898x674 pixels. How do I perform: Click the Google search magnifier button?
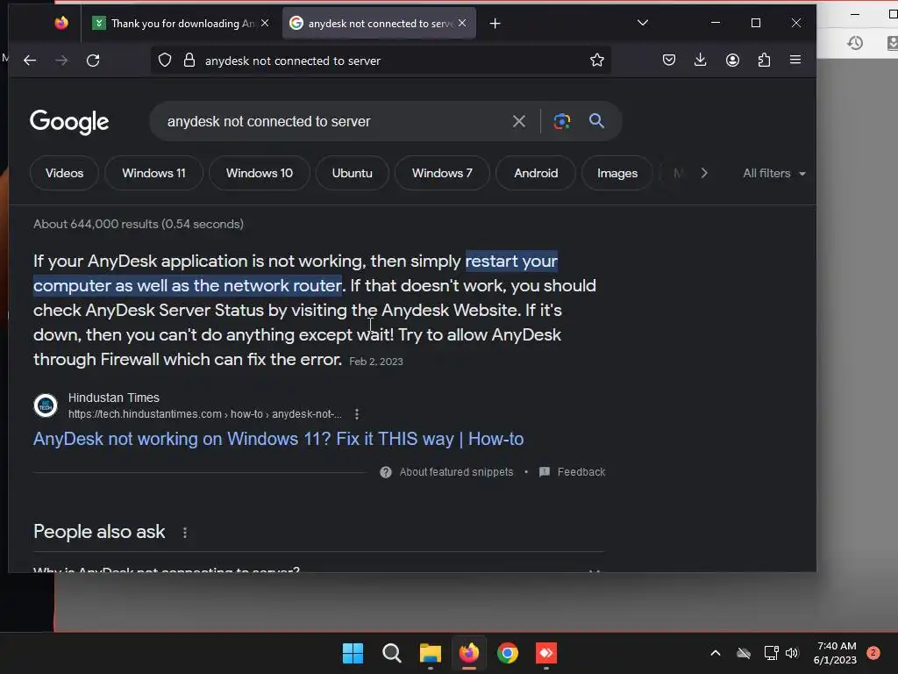[x=596, y=121]
